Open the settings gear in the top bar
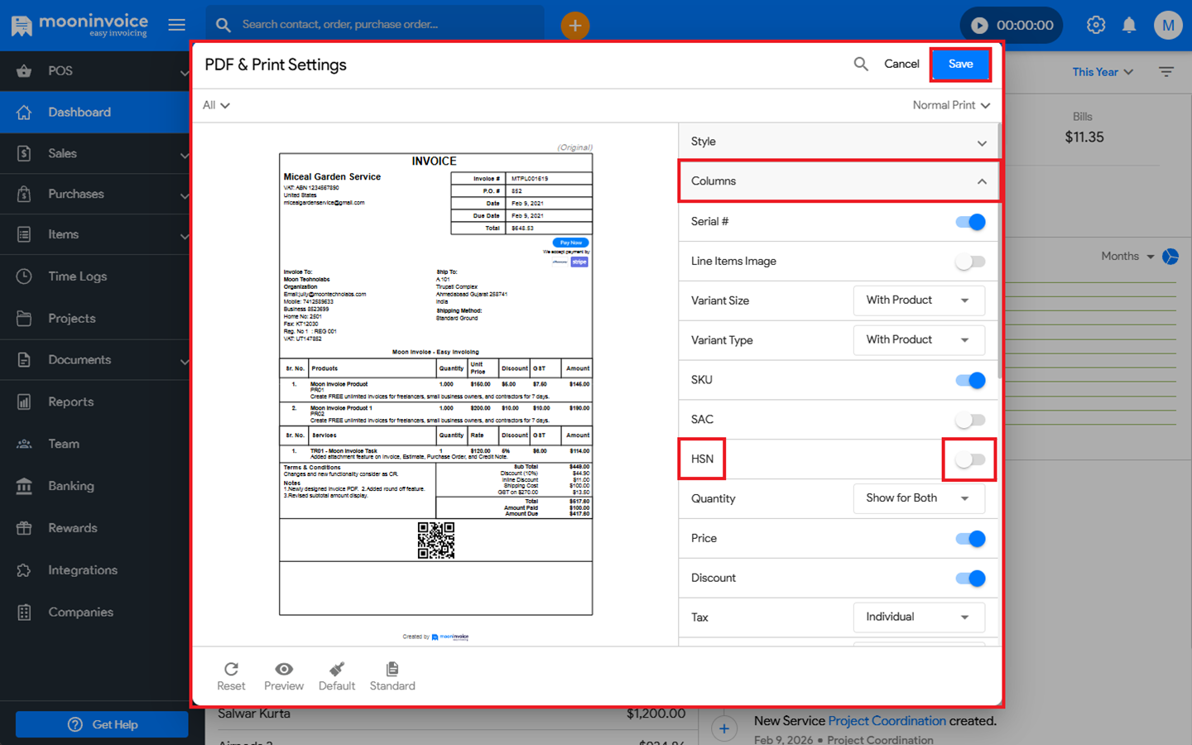 click(1096, 25)
